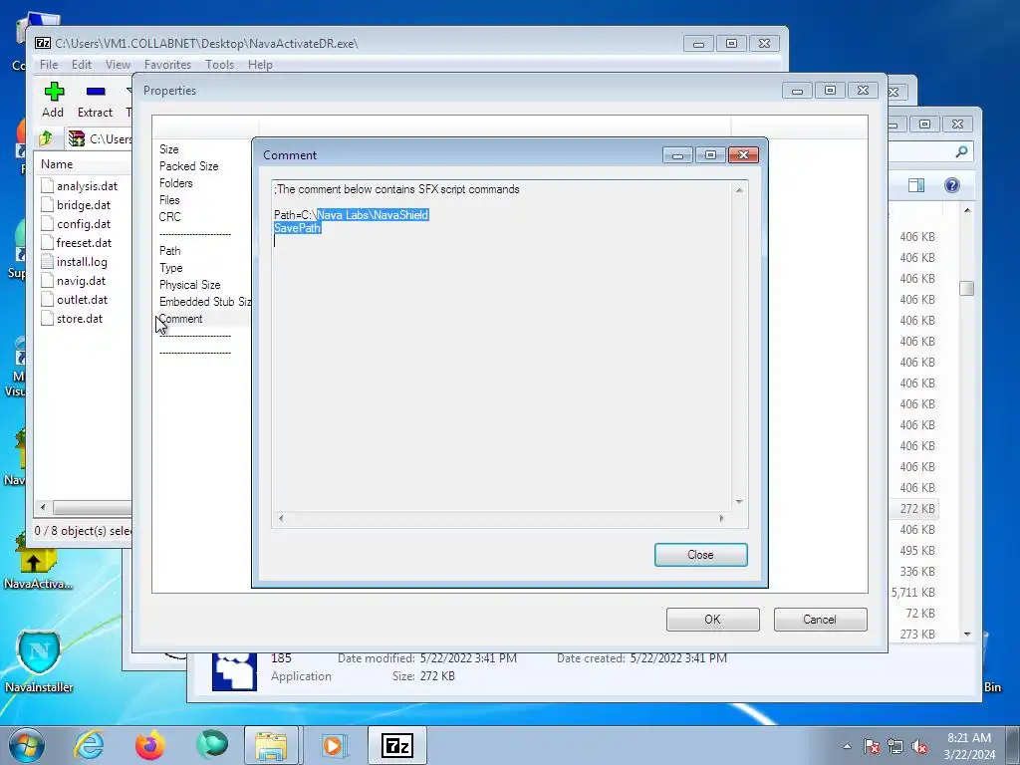Launch Firefox from the taskbar
1020x765 pixels.
click(x=150, y=745)
